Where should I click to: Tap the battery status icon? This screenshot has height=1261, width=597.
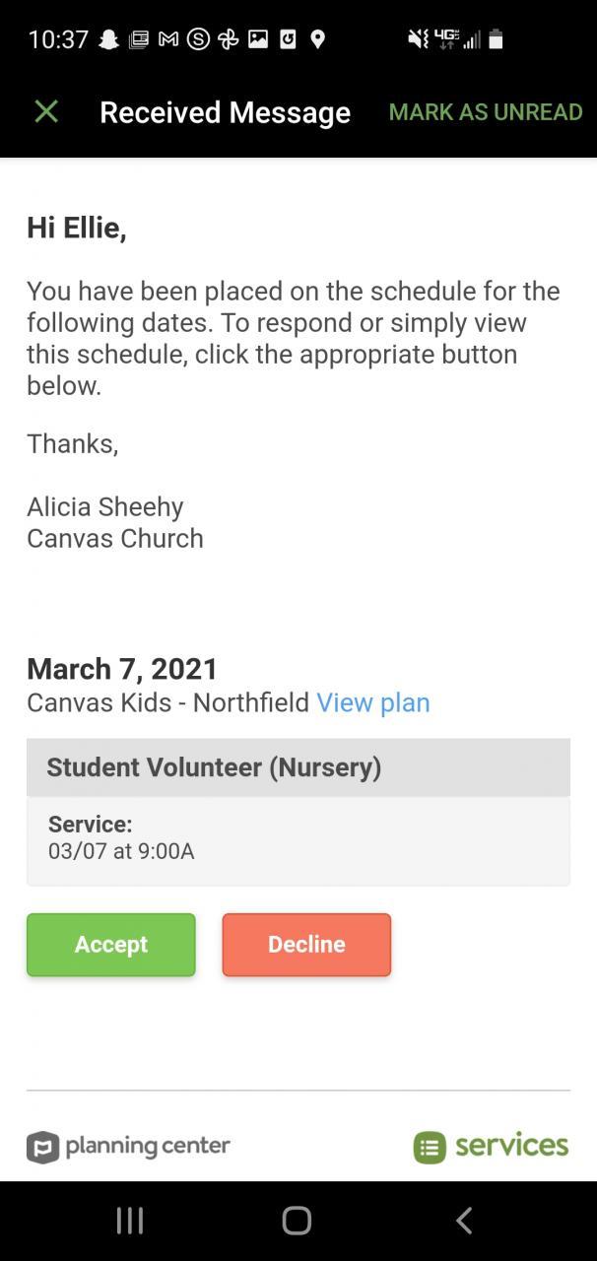coord(496,39)
